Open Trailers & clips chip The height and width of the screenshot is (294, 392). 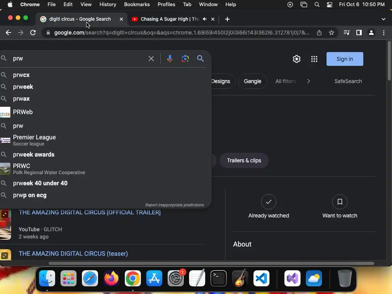coord(244,160)
